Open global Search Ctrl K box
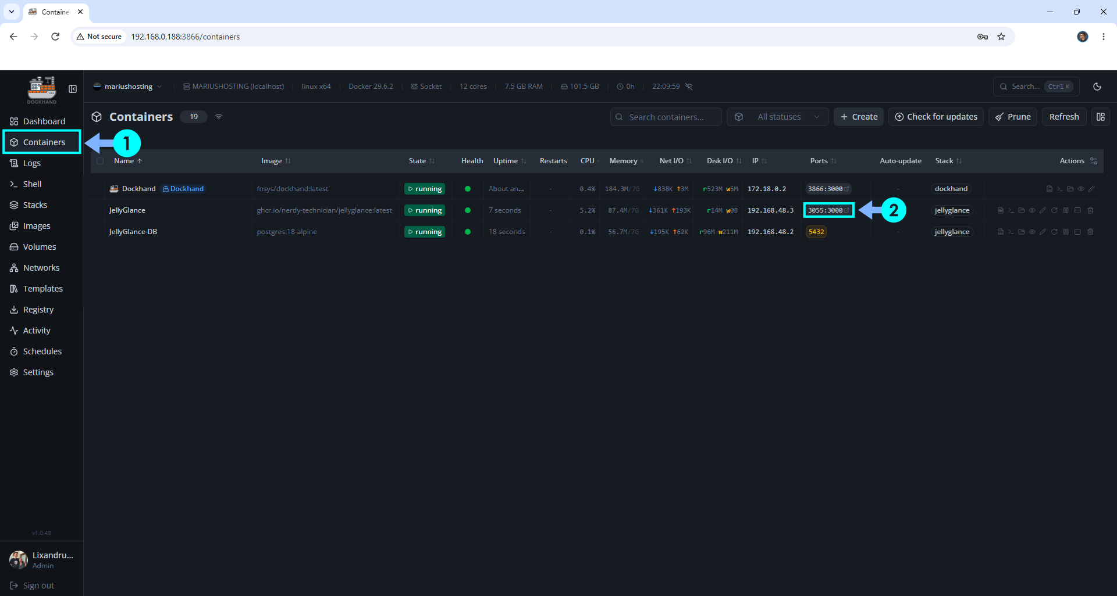 tap(1036, 87)
